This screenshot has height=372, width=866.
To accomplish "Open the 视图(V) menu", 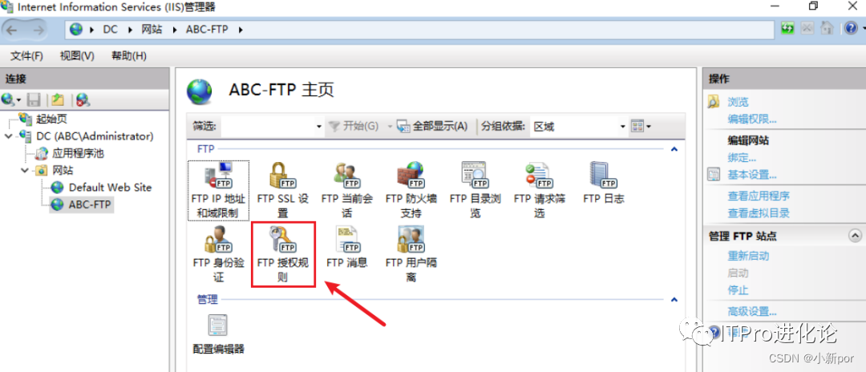I will tap(77, 56).
